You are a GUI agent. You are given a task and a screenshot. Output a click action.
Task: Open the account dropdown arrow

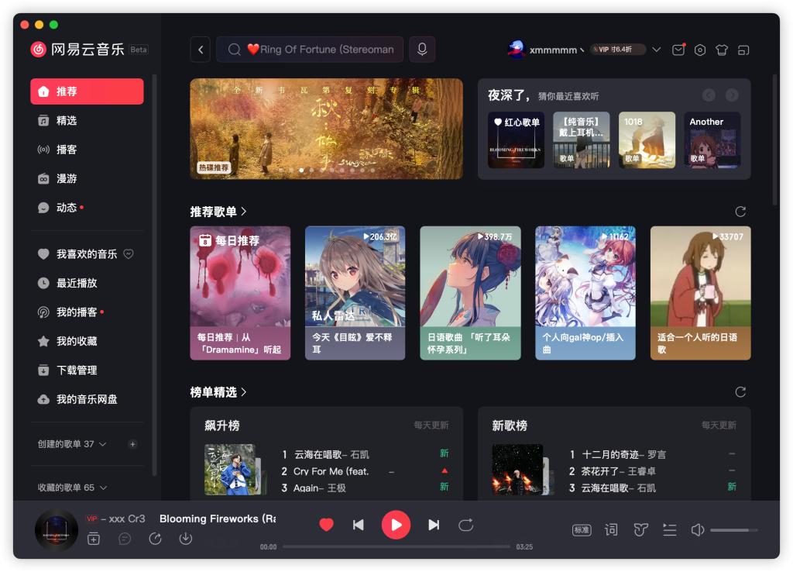tap(657, 50)
